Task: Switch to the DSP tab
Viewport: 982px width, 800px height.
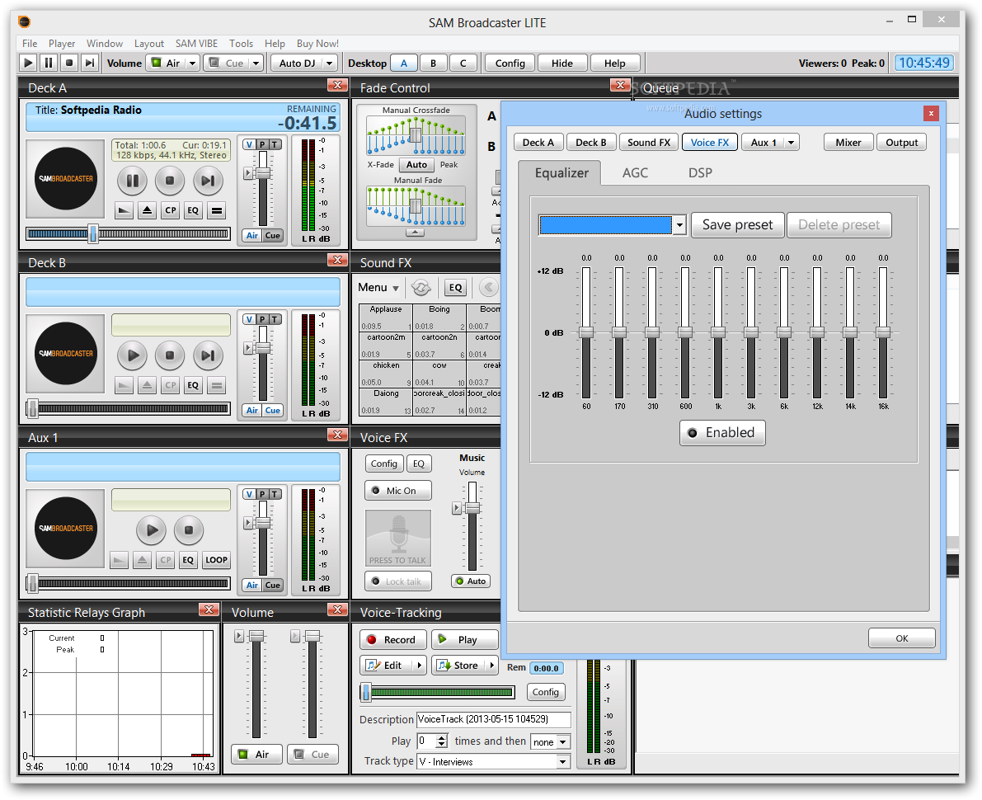Action: click(x=700, y=173)
